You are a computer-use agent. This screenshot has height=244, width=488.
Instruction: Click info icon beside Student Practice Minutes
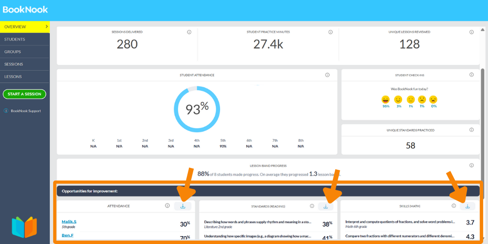330,32
